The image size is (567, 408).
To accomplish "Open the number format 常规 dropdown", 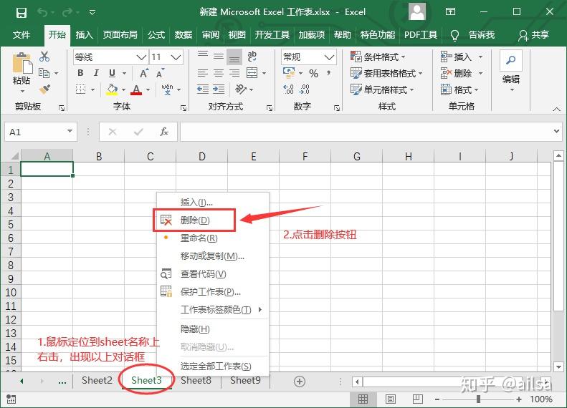I will coord(329,57).
